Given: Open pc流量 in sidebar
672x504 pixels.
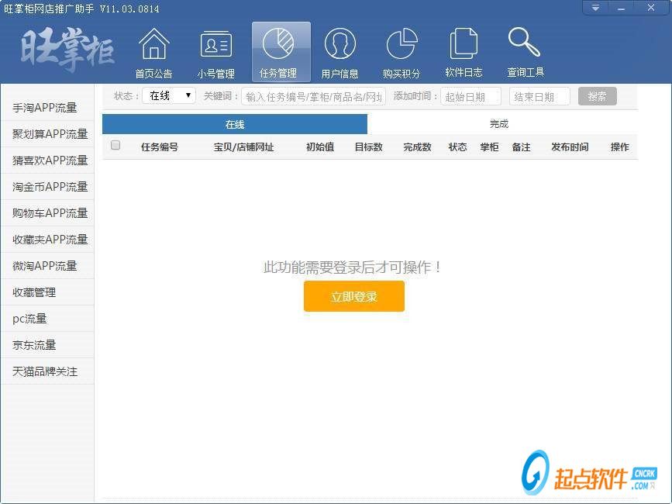Looking at the screenshot, I should click(x=47, y=319).
